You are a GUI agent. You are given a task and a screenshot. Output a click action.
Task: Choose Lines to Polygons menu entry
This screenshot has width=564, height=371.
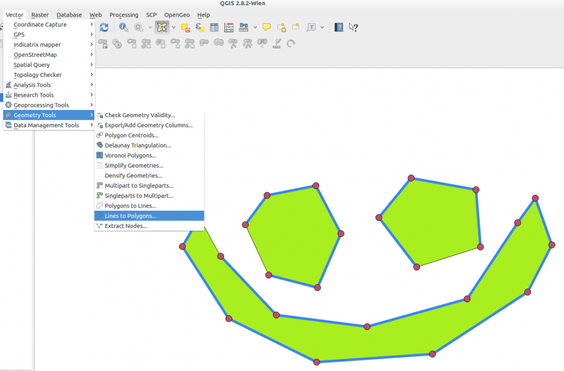pyautogui.click(x=130, y=216)
